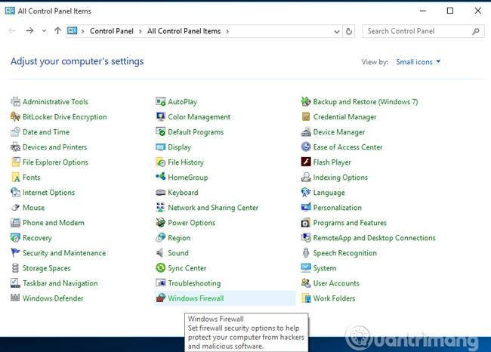Expand the chevron before Control Panel breadcrumb
The image size is (491, 352).
point(82,31)
